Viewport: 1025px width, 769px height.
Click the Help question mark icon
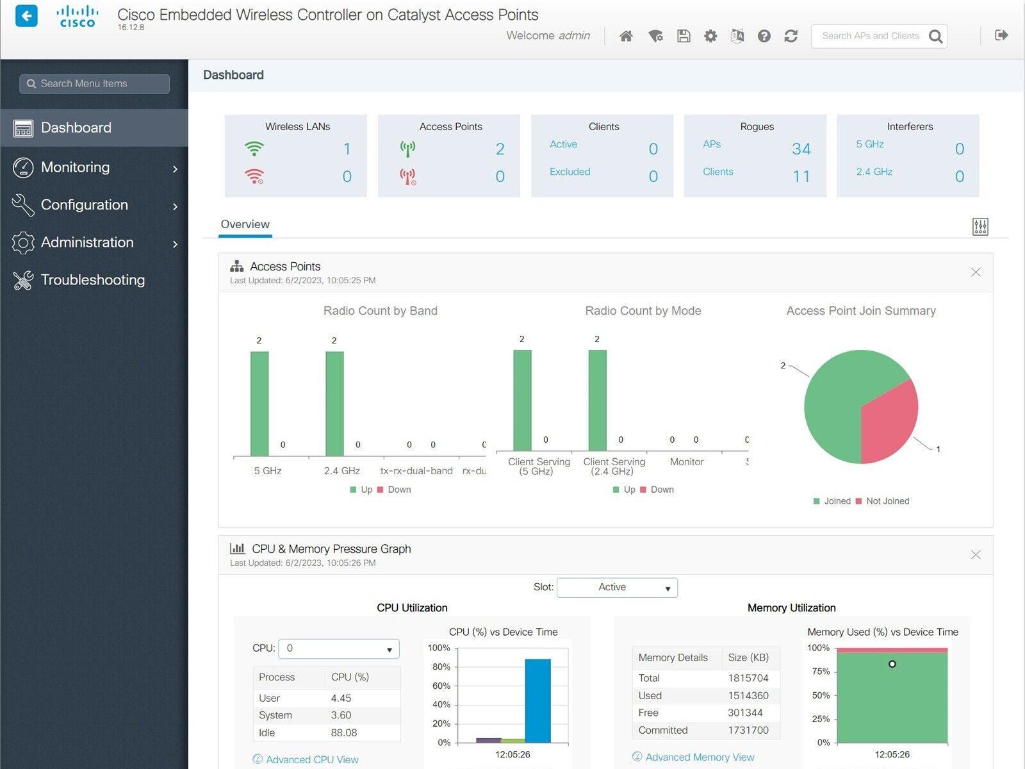coord(764,36)
